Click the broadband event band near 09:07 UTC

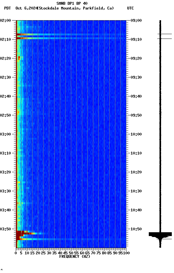point(71,34)
